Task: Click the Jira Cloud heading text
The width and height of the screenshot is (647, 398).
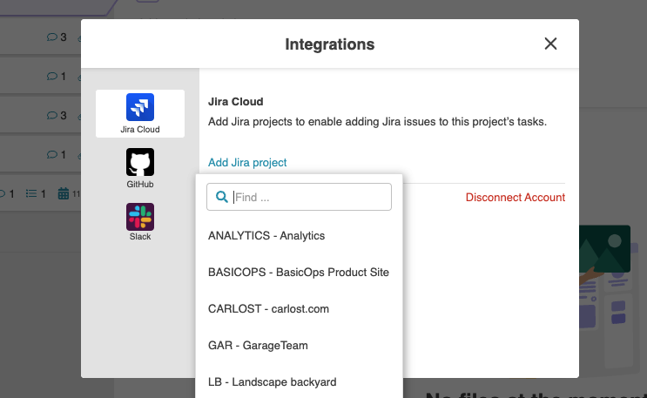Action: (236, 102)
